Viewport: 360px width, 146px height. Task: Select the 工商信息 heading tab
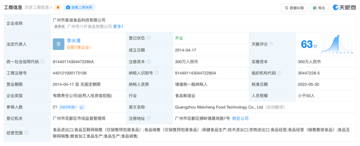(13, 7)
